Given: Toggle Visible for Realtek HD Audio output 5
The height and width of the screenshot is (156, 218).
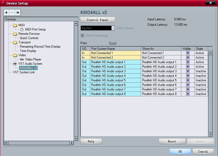Looking at the screenshot, I should click(188, 80).
